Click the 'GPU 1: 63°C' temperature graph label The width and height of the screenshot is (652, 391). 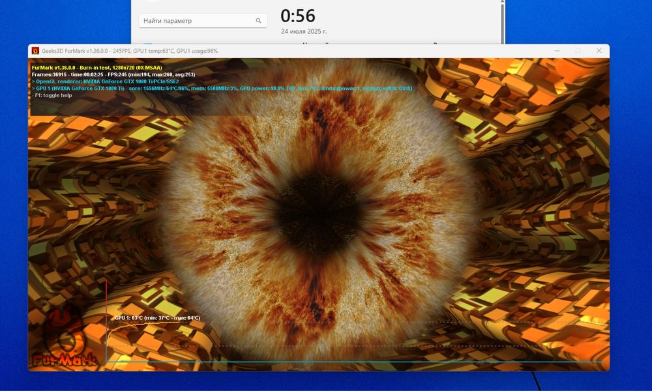[x=157, y=318]
